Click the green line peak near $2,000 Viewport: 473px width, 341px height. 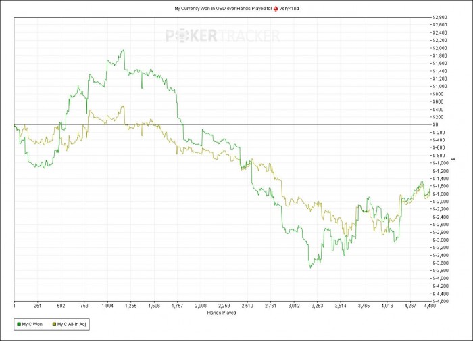coord(123,51)
